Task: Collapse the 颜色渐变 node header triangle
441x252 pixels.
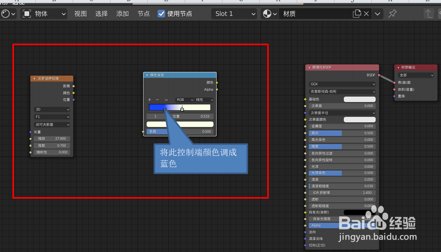Action: 147,75
